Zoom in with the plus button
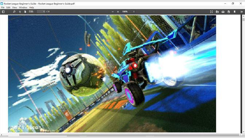Viewport: 245px width, 138px height. tap(118, 12)
